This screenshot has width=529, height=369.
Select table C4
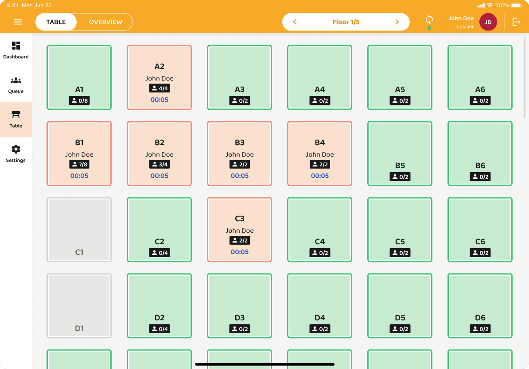pos(319,230)
